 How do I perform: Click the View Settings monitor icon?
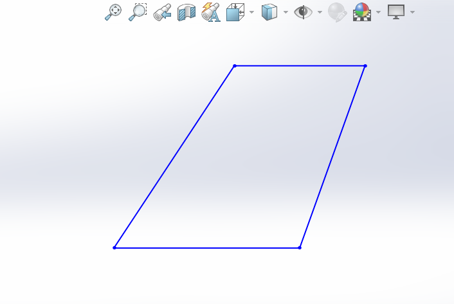click(x=396, y=12)
